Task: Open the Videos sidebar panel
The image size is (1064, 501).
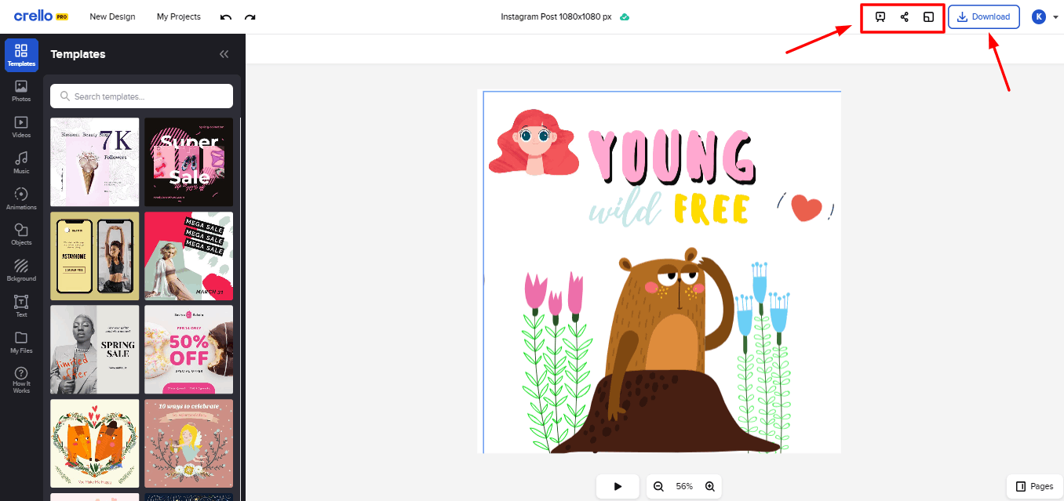Action: (21, 127)
